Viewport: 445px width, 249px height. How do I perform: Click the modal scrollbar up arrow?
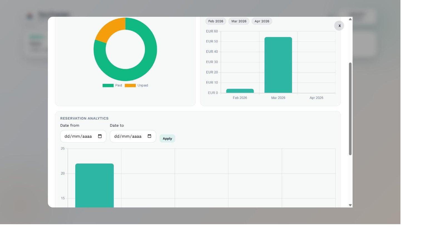pos(350,19)
